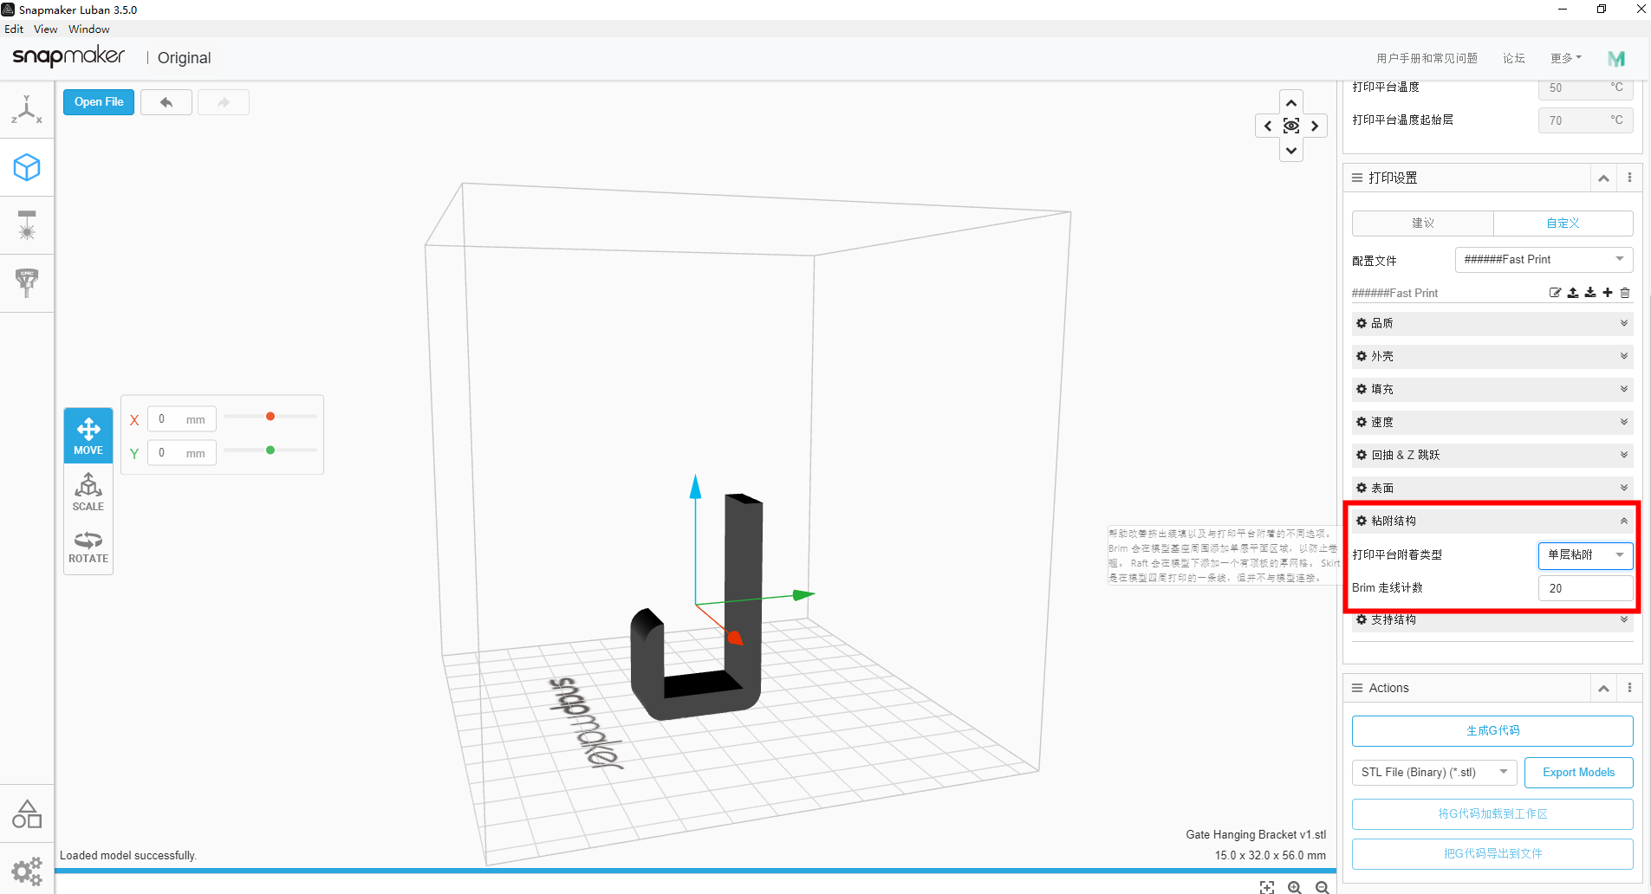Viewport: 1651px width, 894px height.
Task: Select the ROTATE tool
Action: pos(88,547)
